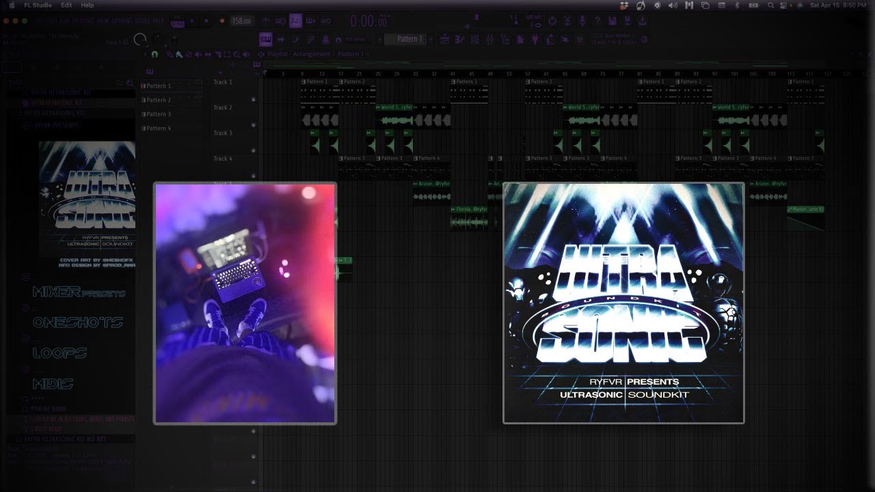Mute Track 4 using its green dot

click(254, 176)
